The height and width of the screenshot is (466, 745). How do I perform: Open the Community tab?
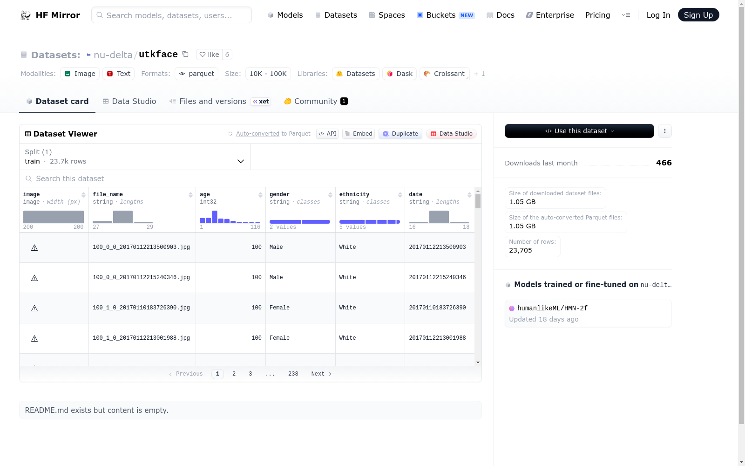point(316,101)
